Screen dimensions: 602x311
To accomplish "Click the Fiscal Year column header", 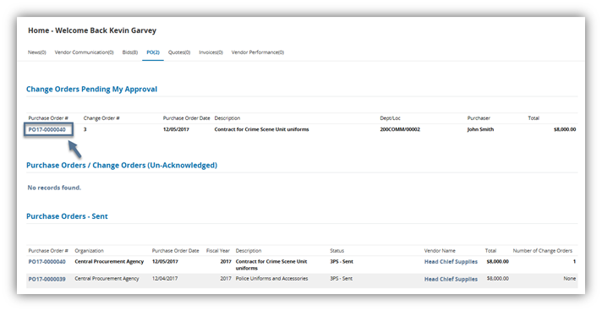I will coord(217,251).
